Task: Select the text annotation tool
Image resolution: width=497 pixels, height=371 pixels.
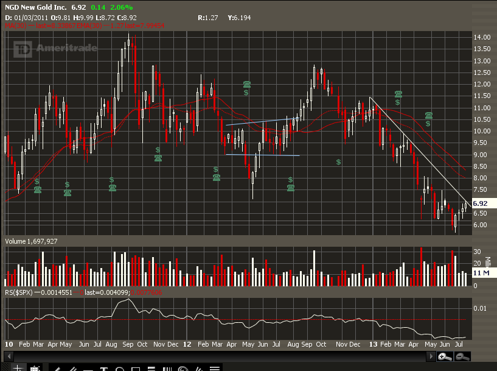Action: point(104,368)
